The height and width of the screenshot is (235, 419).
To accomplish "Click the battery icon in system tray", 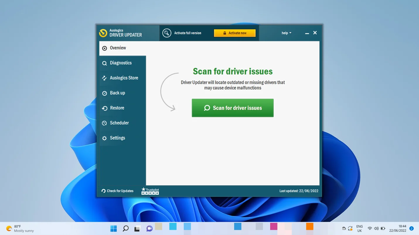I will point(383,229).
